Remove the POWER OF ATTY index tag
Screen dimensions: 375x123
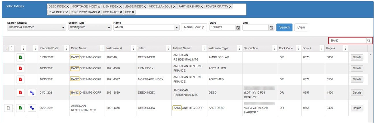[x=230, y=7]
